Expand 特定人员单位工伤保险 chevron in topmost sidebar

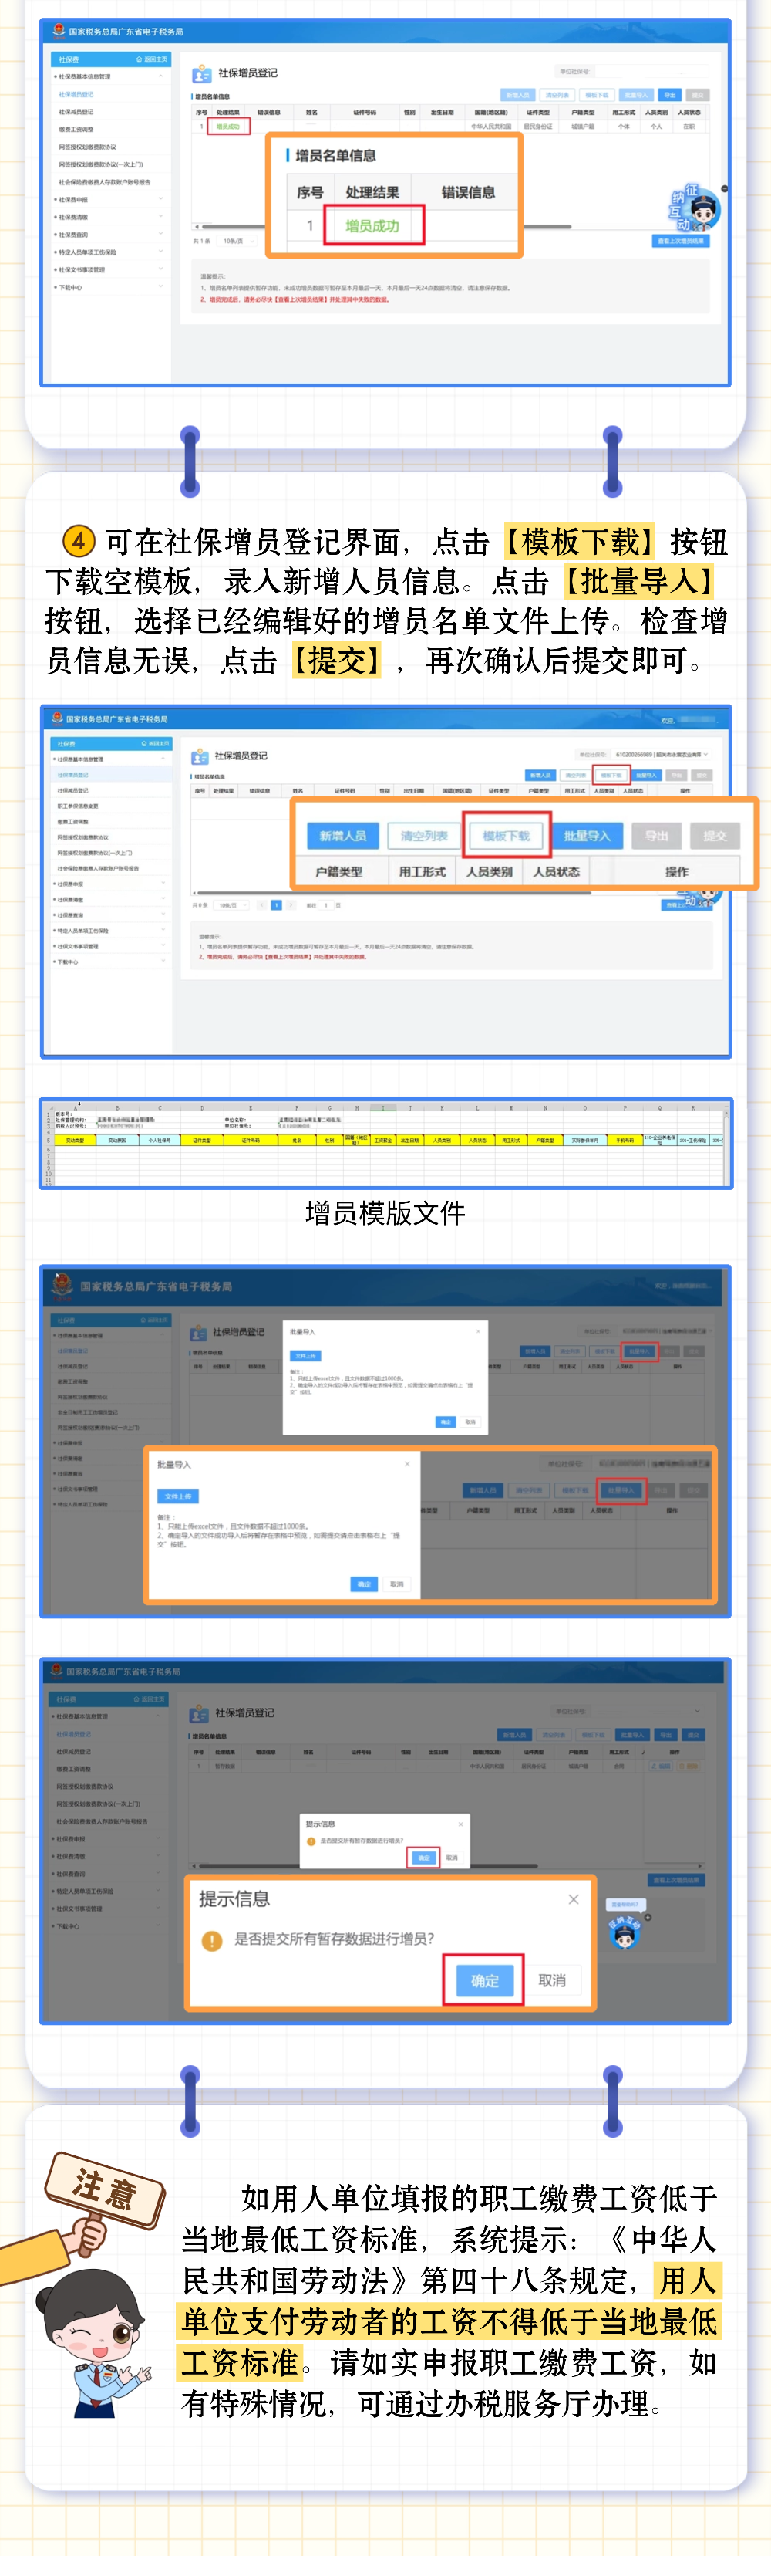pyautogui.click(x=160, y=252)
